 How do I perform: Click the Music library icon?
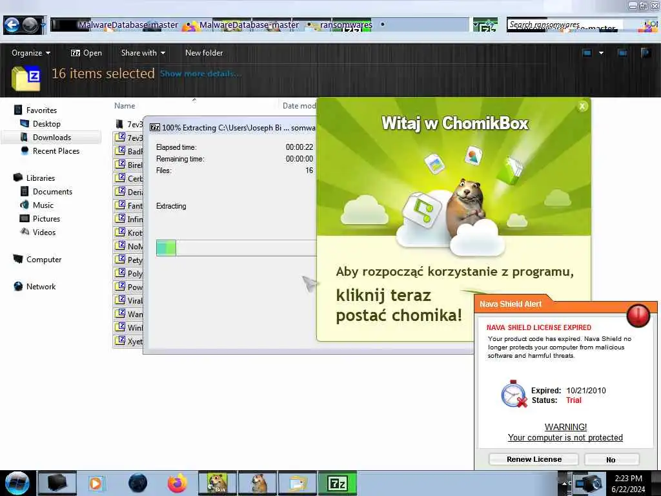tap(25, 205)
